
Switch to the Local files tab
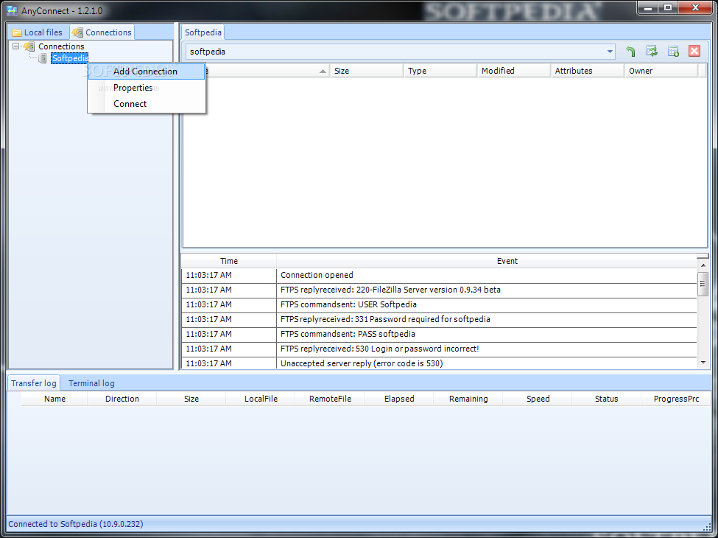pyautogui.click(x=37, y=32)
